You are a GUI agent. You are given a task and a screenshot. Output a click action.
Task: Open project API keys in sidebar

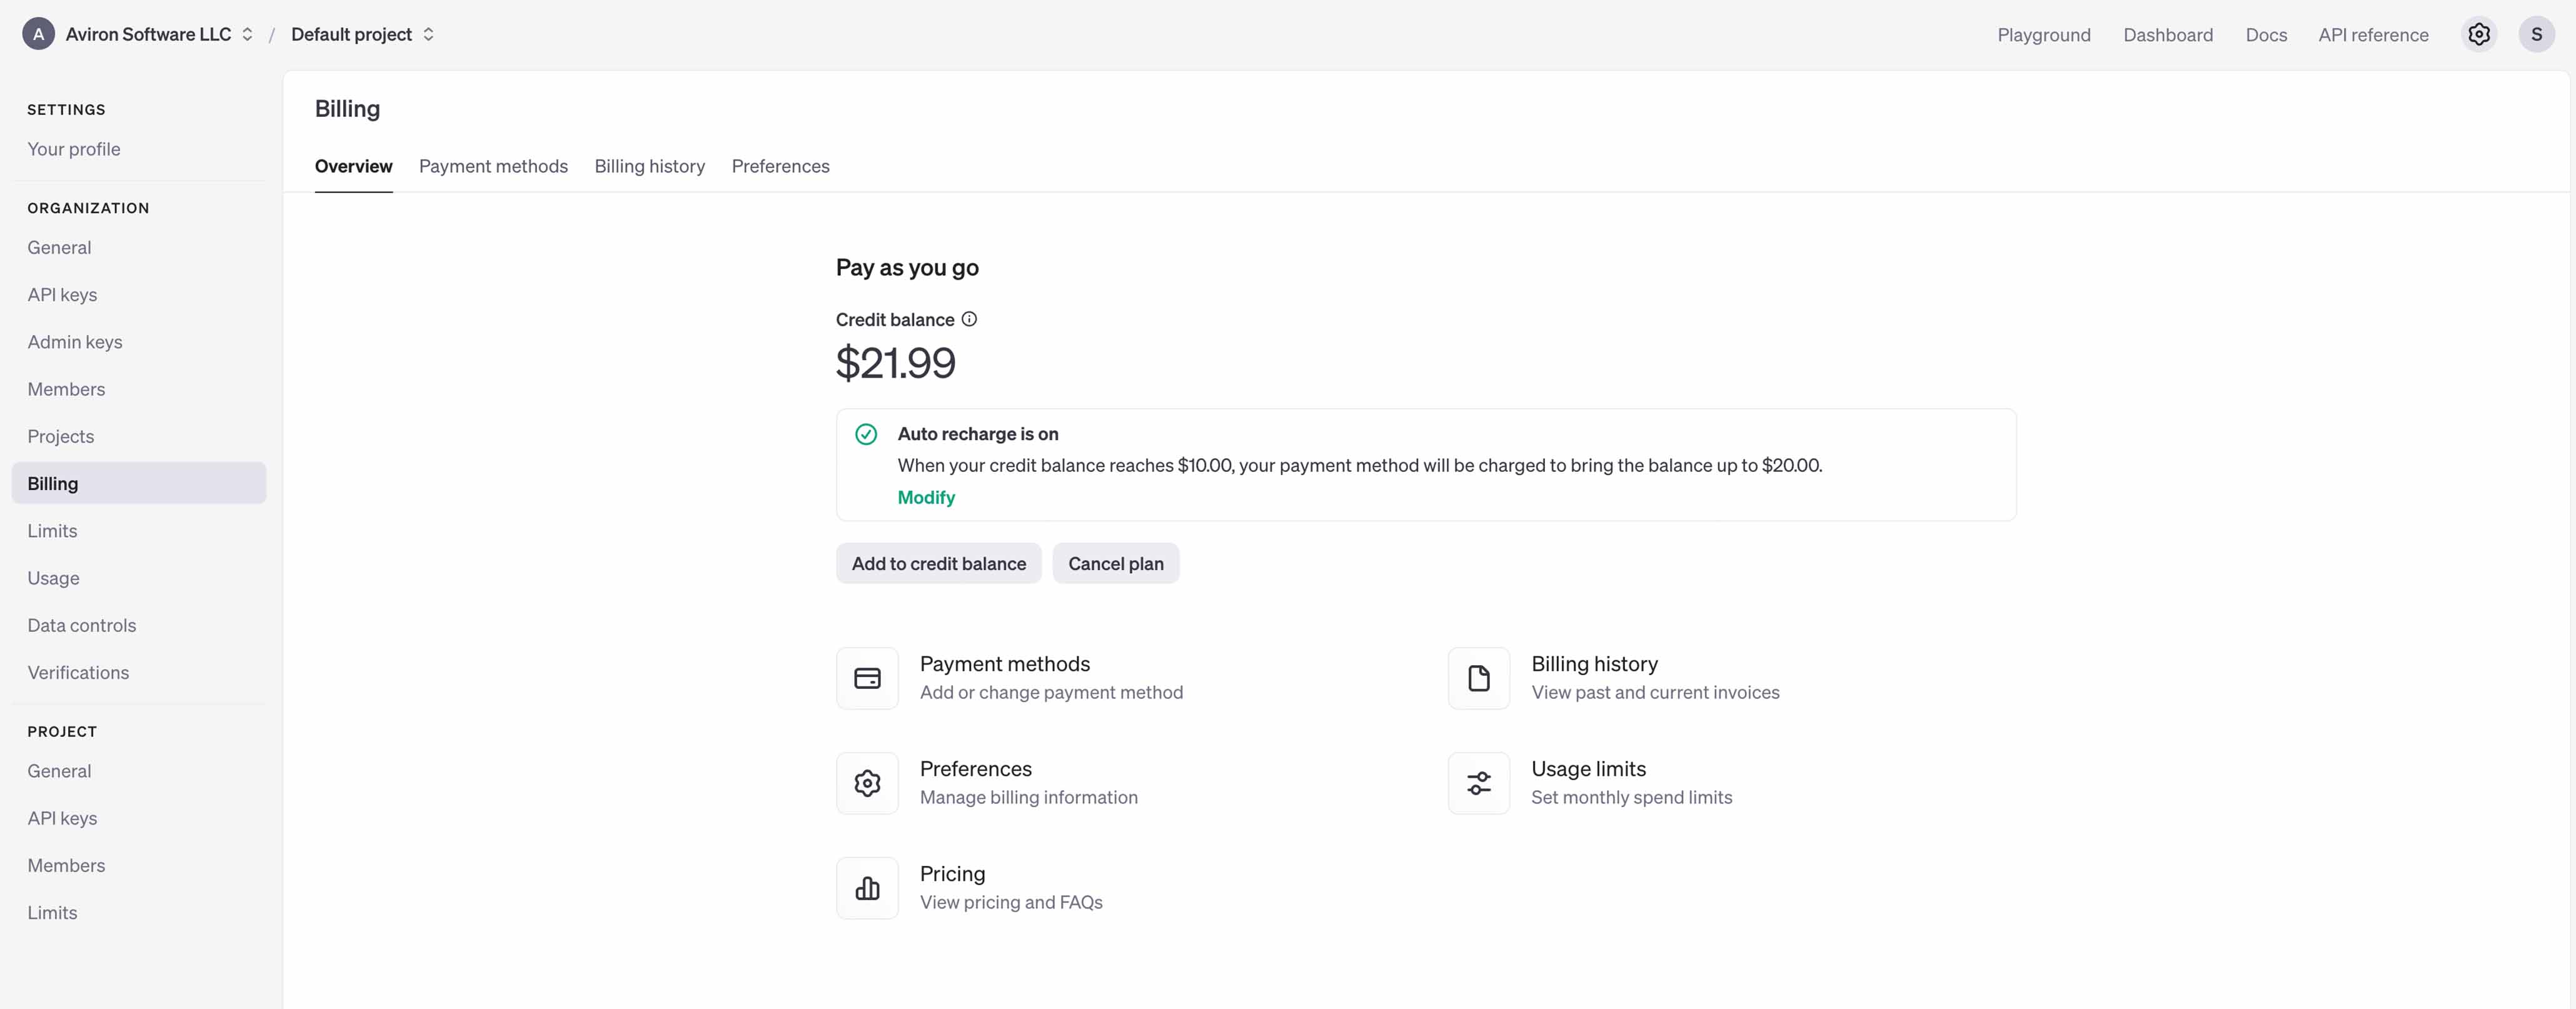tap(139, 818)
